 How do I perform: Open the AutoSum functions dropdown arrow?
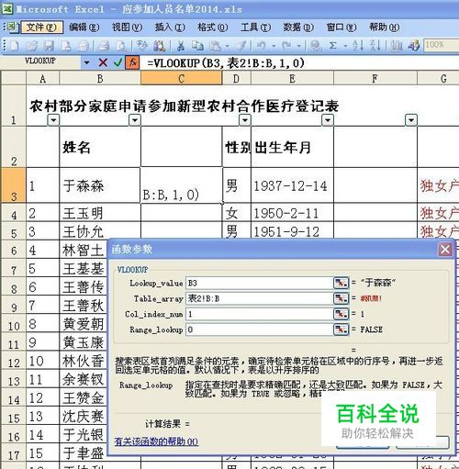click(346, 46)
